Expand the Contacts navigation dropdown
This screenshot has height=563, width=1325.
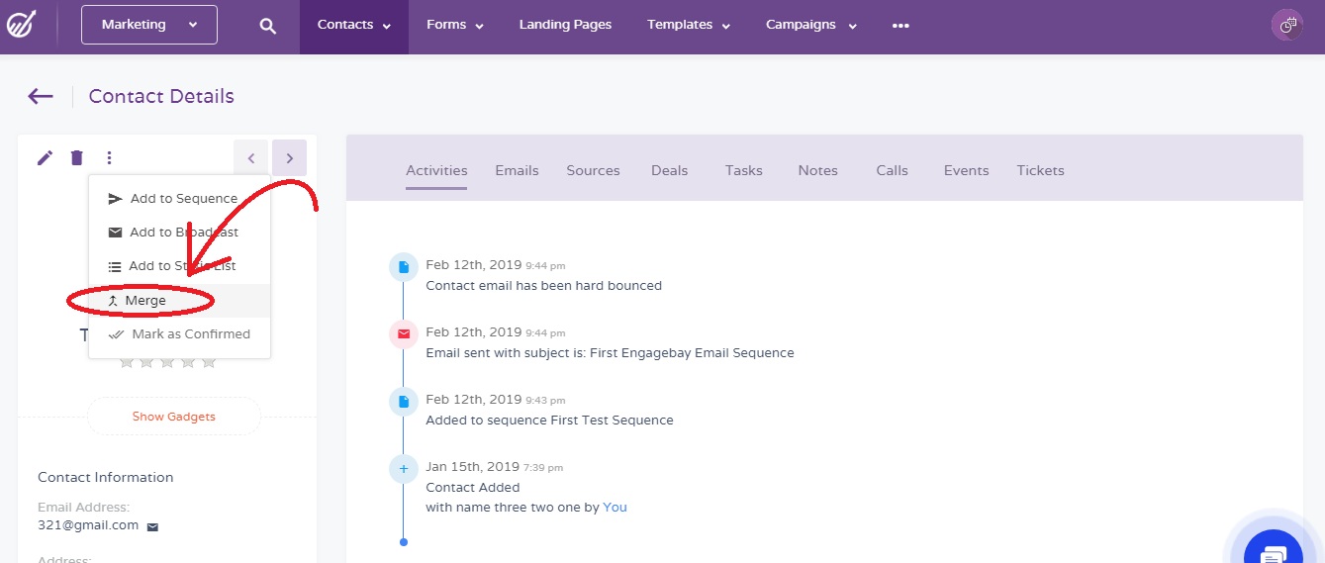[353, 25]
